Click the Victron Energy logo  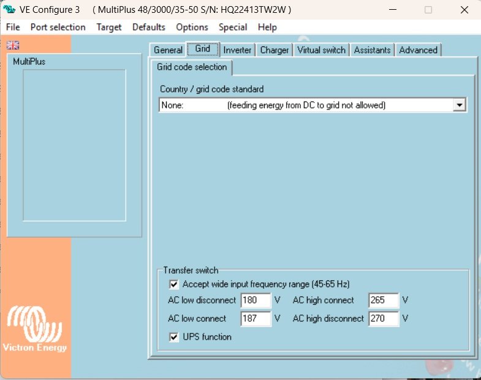pyautogui.click(x=35, y=329)
